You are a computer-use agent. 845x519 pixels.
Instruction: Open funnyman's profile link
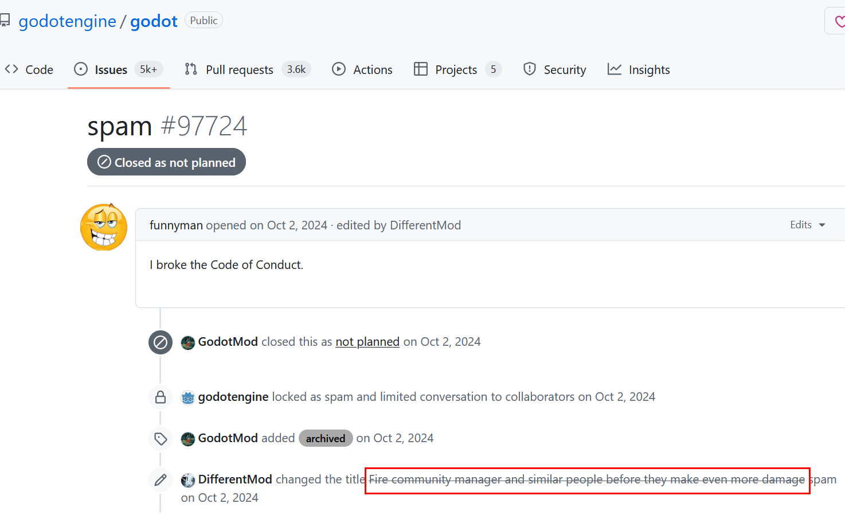176,225
